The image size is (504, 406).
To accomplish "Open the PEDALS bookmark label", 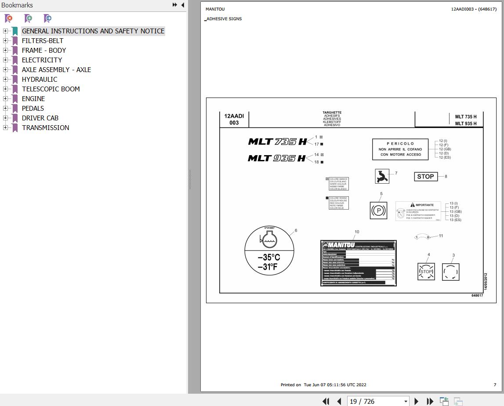I will (x=33, y=109).
